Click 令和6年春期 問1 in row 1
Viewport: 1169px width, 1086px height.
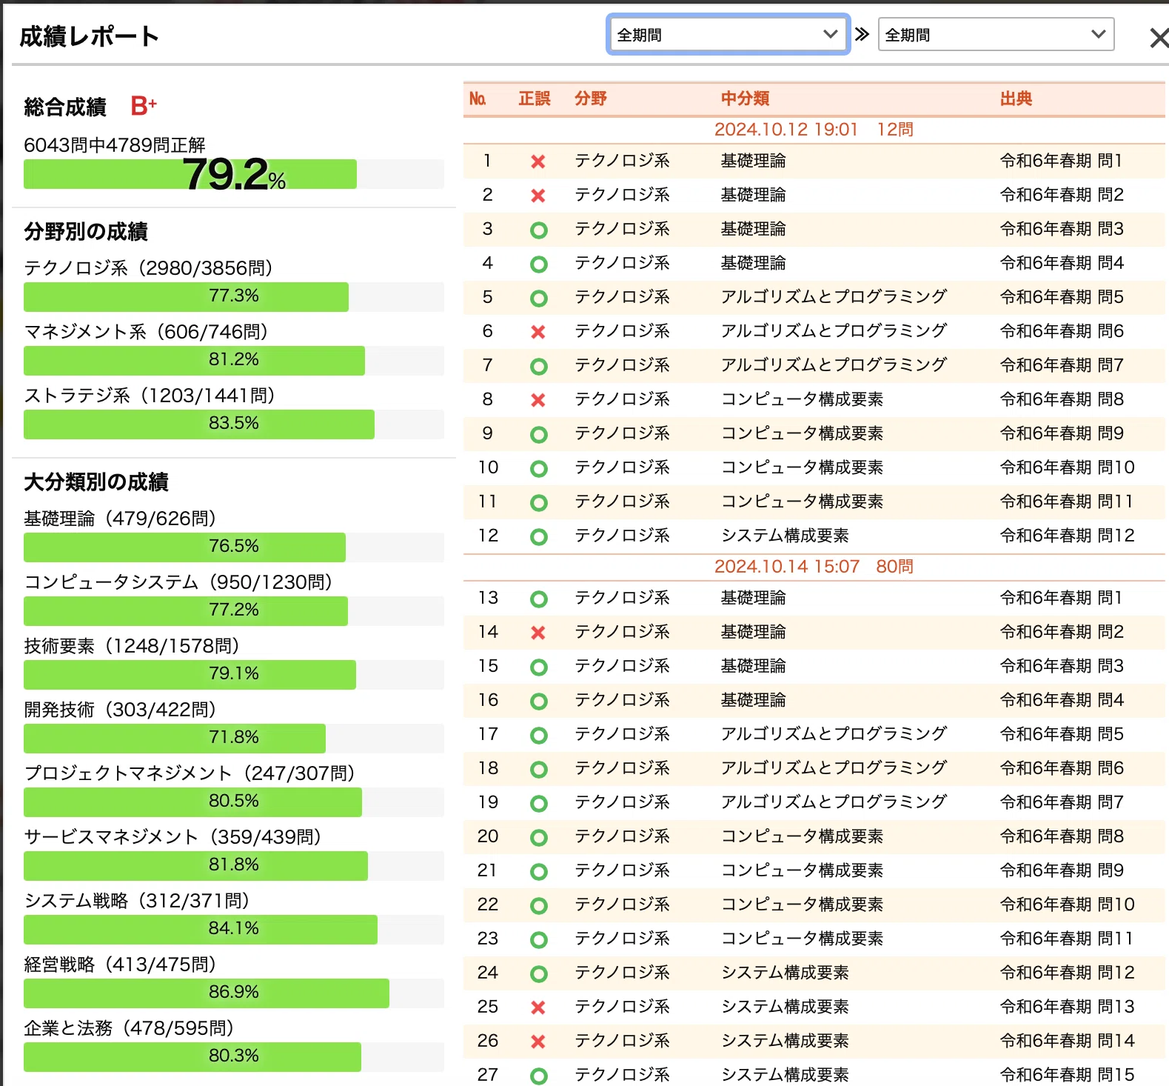coord(1061,161)
